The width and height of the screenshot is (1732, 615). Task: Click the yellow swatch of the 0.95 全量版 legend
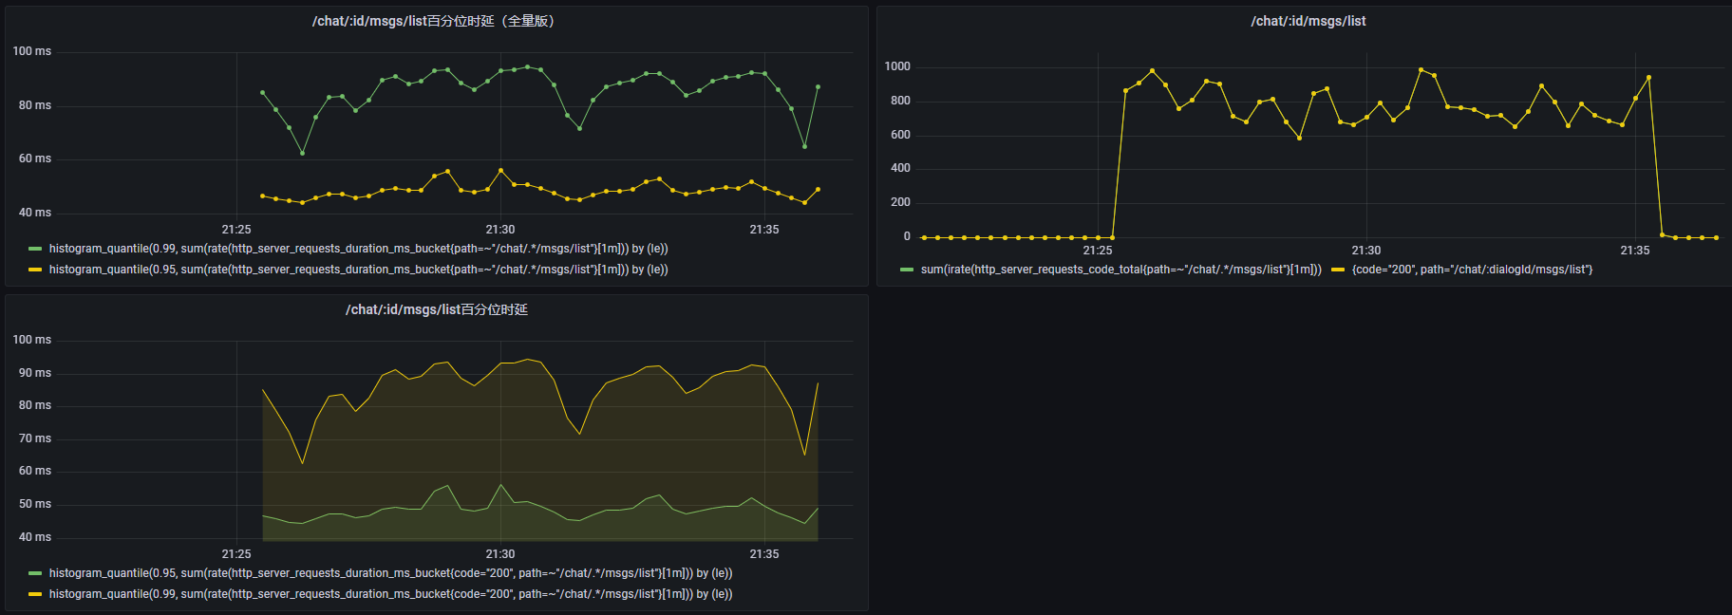[x=35, y=270]
